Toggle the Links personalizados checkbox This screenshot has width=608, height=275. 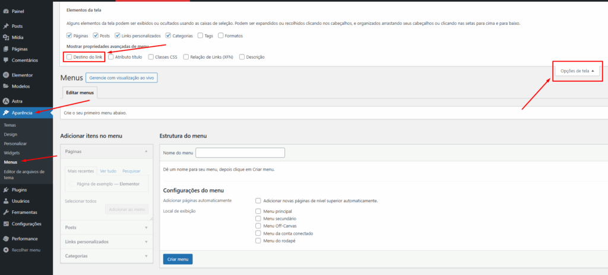(x=118, y=36)
